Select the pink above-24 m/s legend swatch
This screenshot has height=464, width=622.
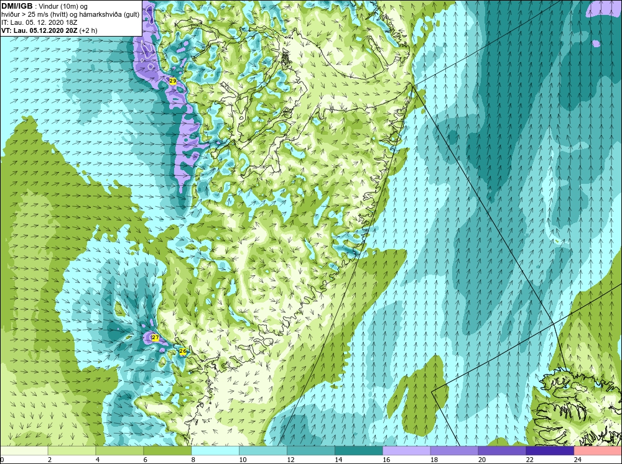(x=598, y=450)
